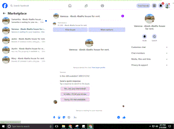Click Vanessa's chat header avatar
This screenshot has height=129, width=174.
[x=56, y=16]
